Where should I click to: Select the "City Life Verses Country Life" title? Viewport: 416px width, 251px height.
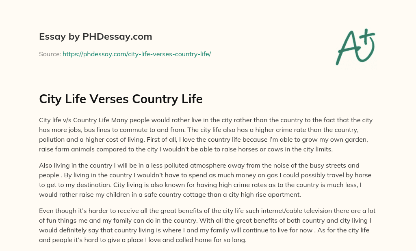(121, 99)
